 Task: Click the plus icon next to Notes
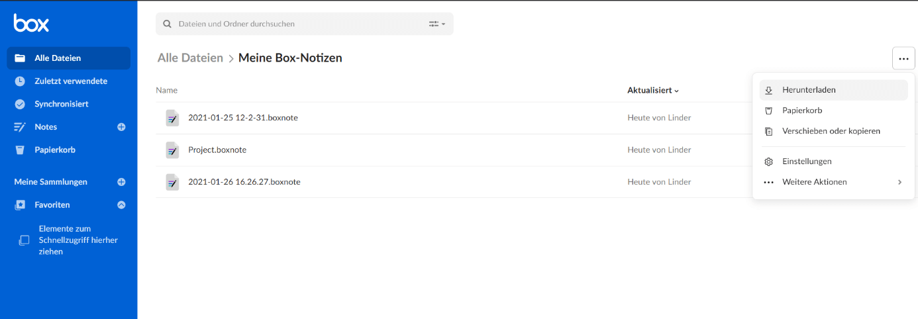click(121, 127)
